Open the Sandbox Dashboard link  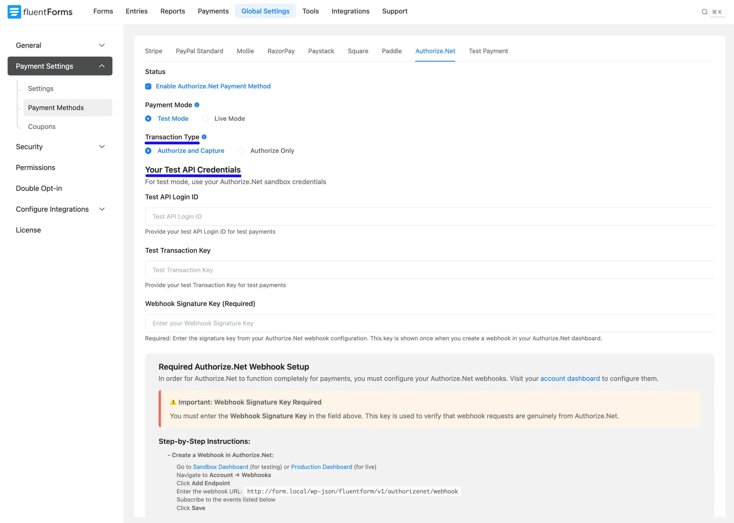[x=220, y=467]
